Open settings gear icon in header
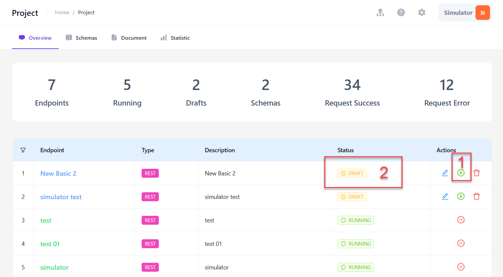Screen dimensions: 503x277 (421, 13)
